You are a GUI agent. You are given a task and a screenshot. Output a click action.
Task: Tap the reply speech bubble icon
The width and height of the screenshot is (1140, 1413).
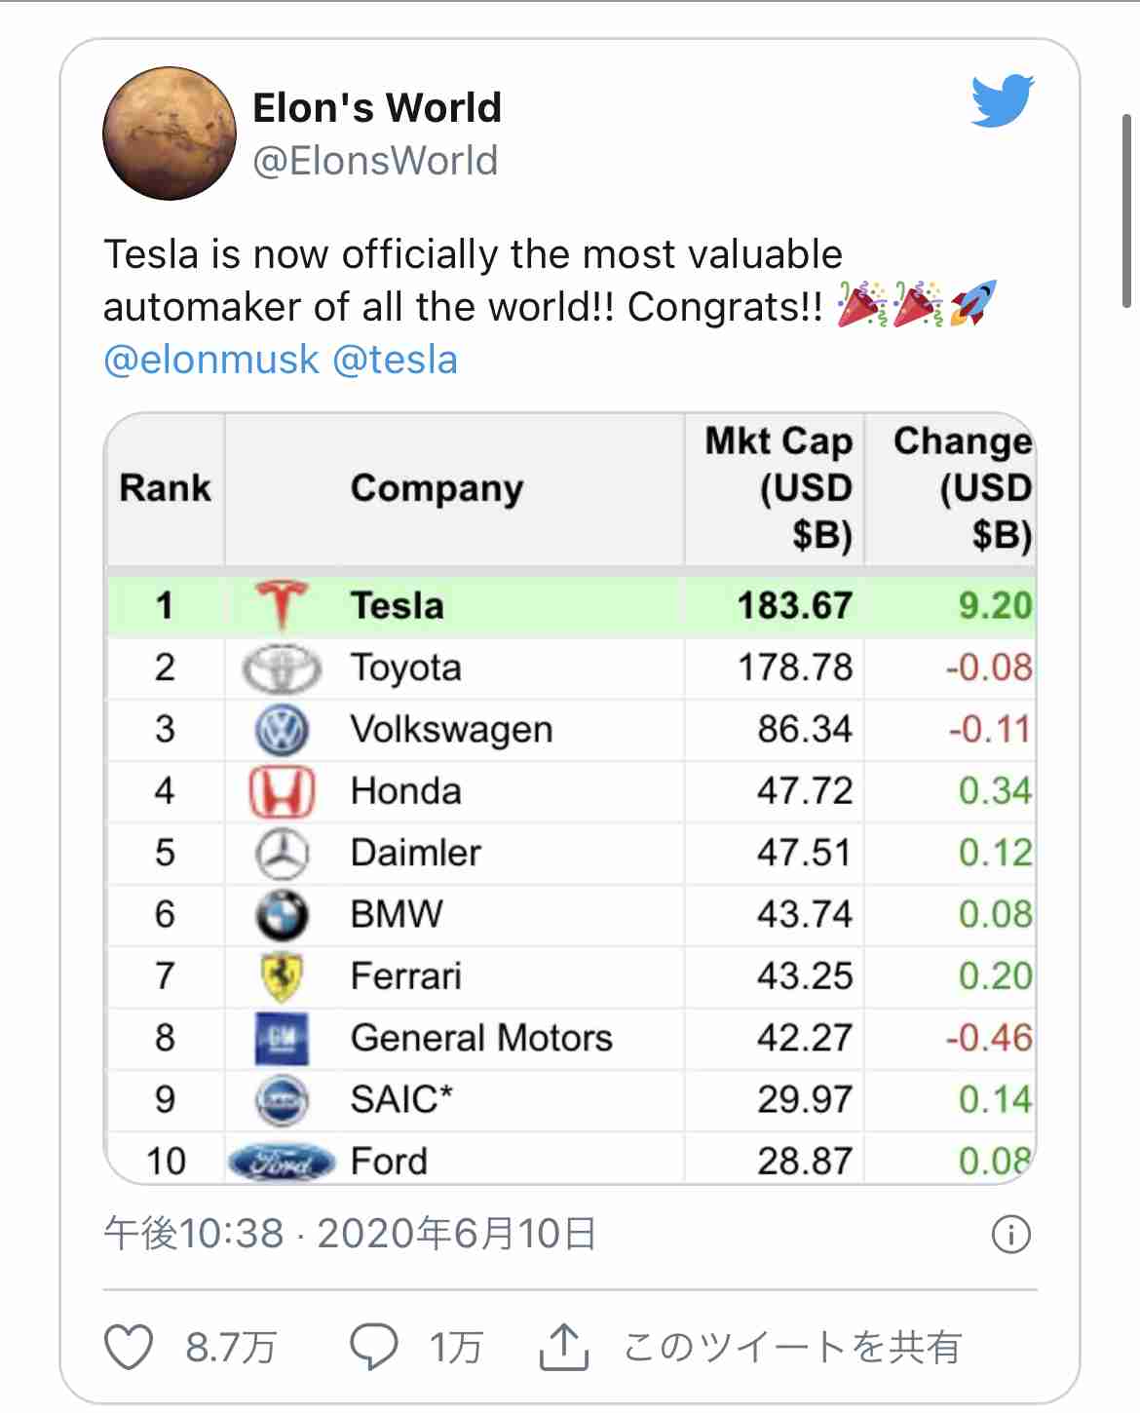click(x=374, y=1348)
